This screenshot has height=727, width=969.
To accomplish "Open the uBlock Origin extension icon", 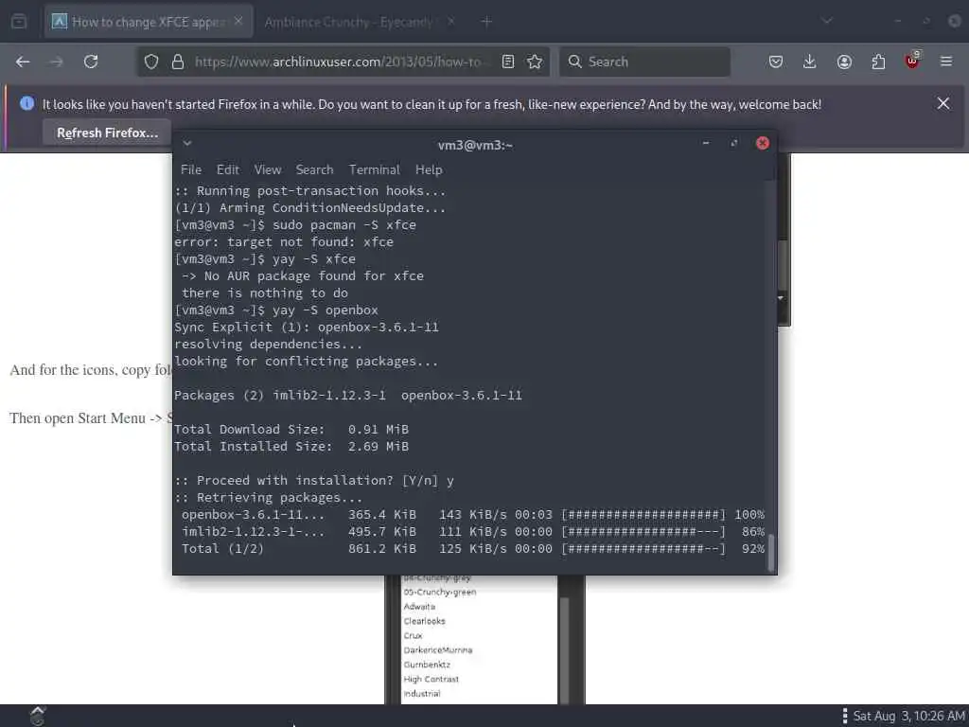I will pos(912,61).
